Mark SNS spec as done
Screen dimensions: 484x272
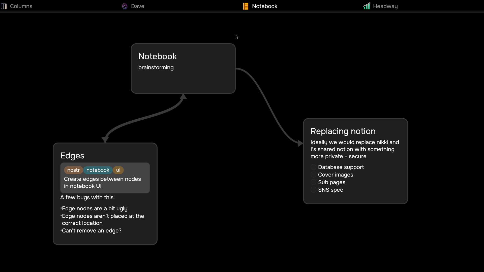coord(313,190)
